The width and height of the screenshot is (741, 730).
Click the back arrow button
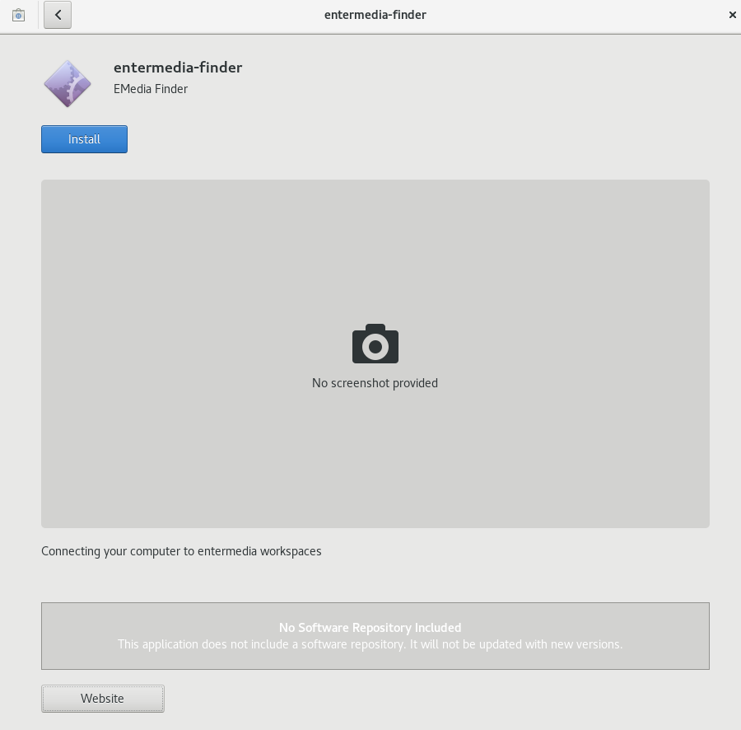58,15
